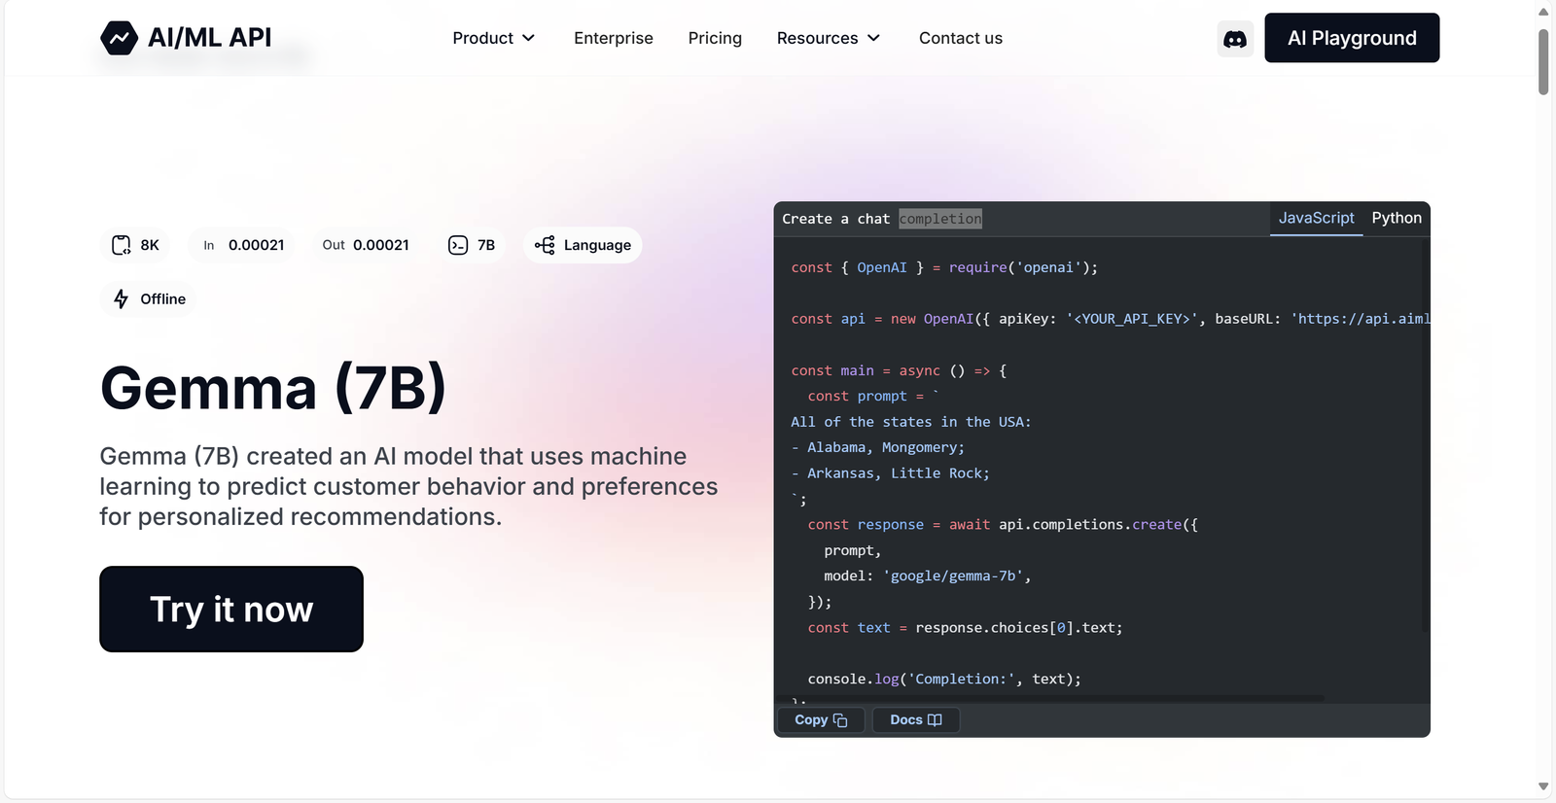
Task: Click the 'Alabama, Mongomery;' code line
Action: [877, 447]
